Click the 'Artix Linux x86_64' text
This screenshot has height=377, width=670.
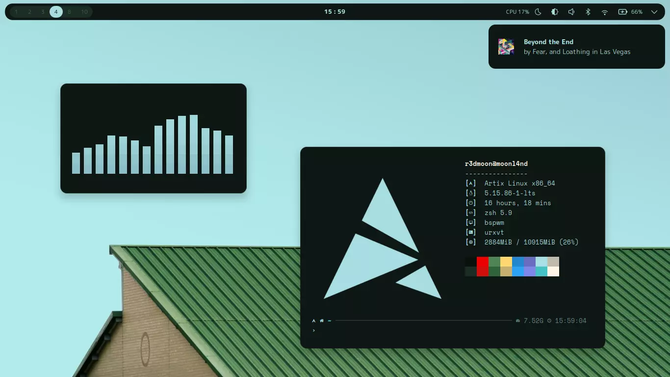(520, 183)
